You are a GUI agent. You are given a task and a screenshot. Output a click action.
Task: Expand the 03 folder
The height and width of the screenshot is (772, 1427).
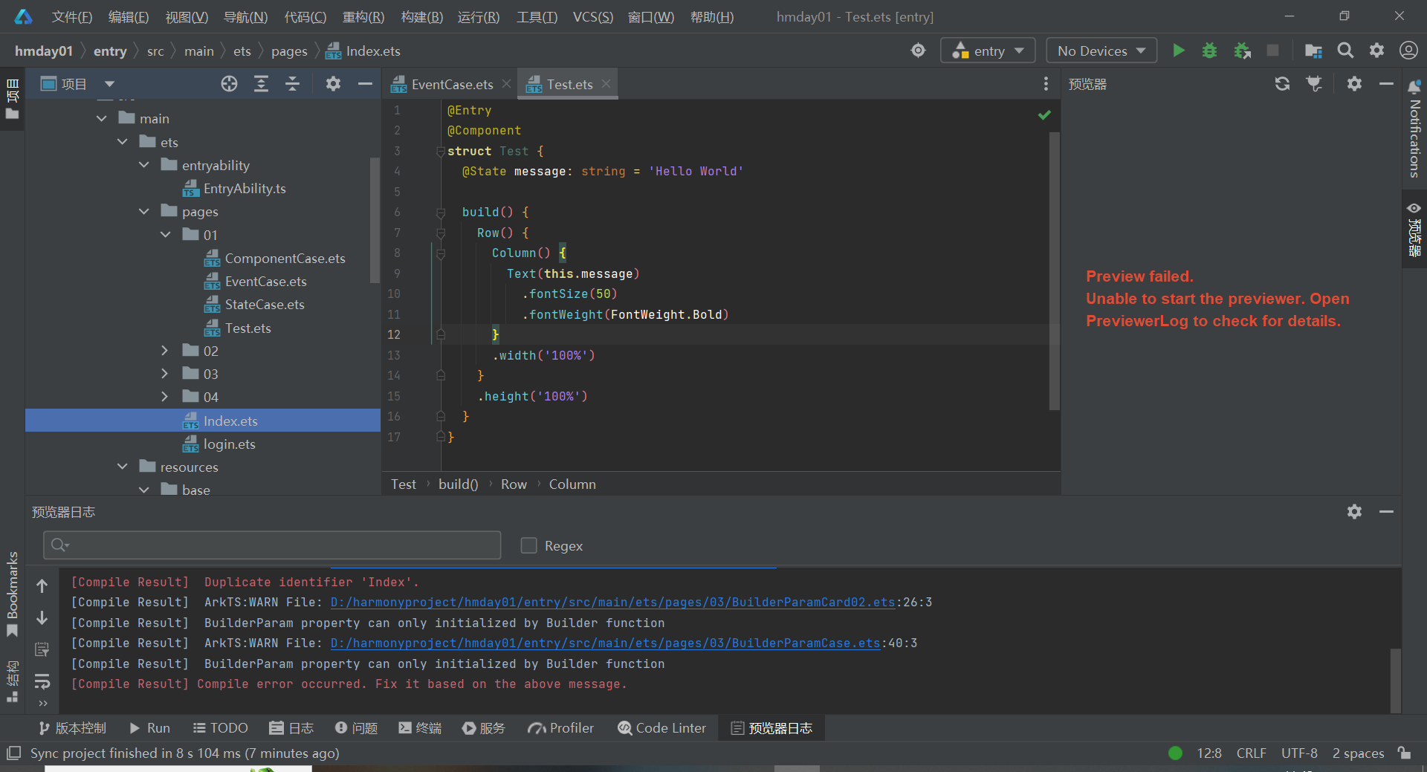click(165, 374)
